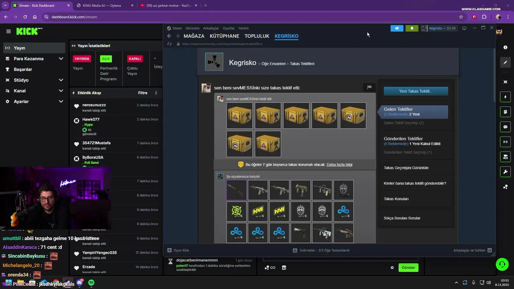Bookmark this page with the star icon

461,17
